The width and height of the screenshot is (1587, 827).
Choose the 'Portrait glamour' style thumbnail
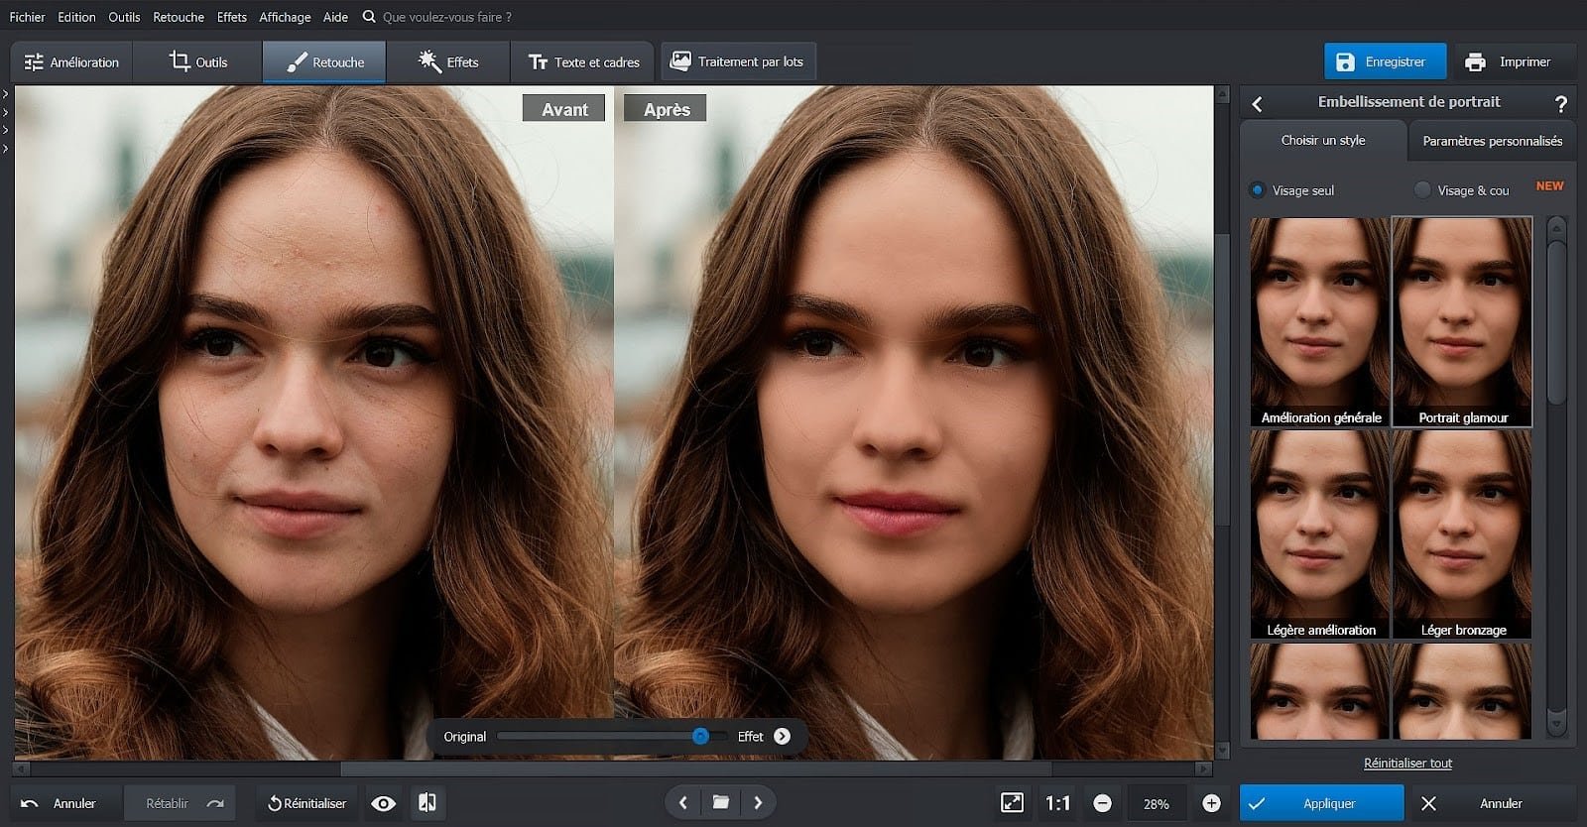point(1462,322)
